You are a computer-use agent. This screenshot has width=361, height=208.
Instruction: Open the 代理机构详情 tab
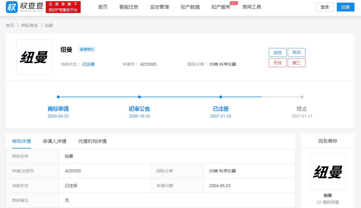(x=92, y=141)
